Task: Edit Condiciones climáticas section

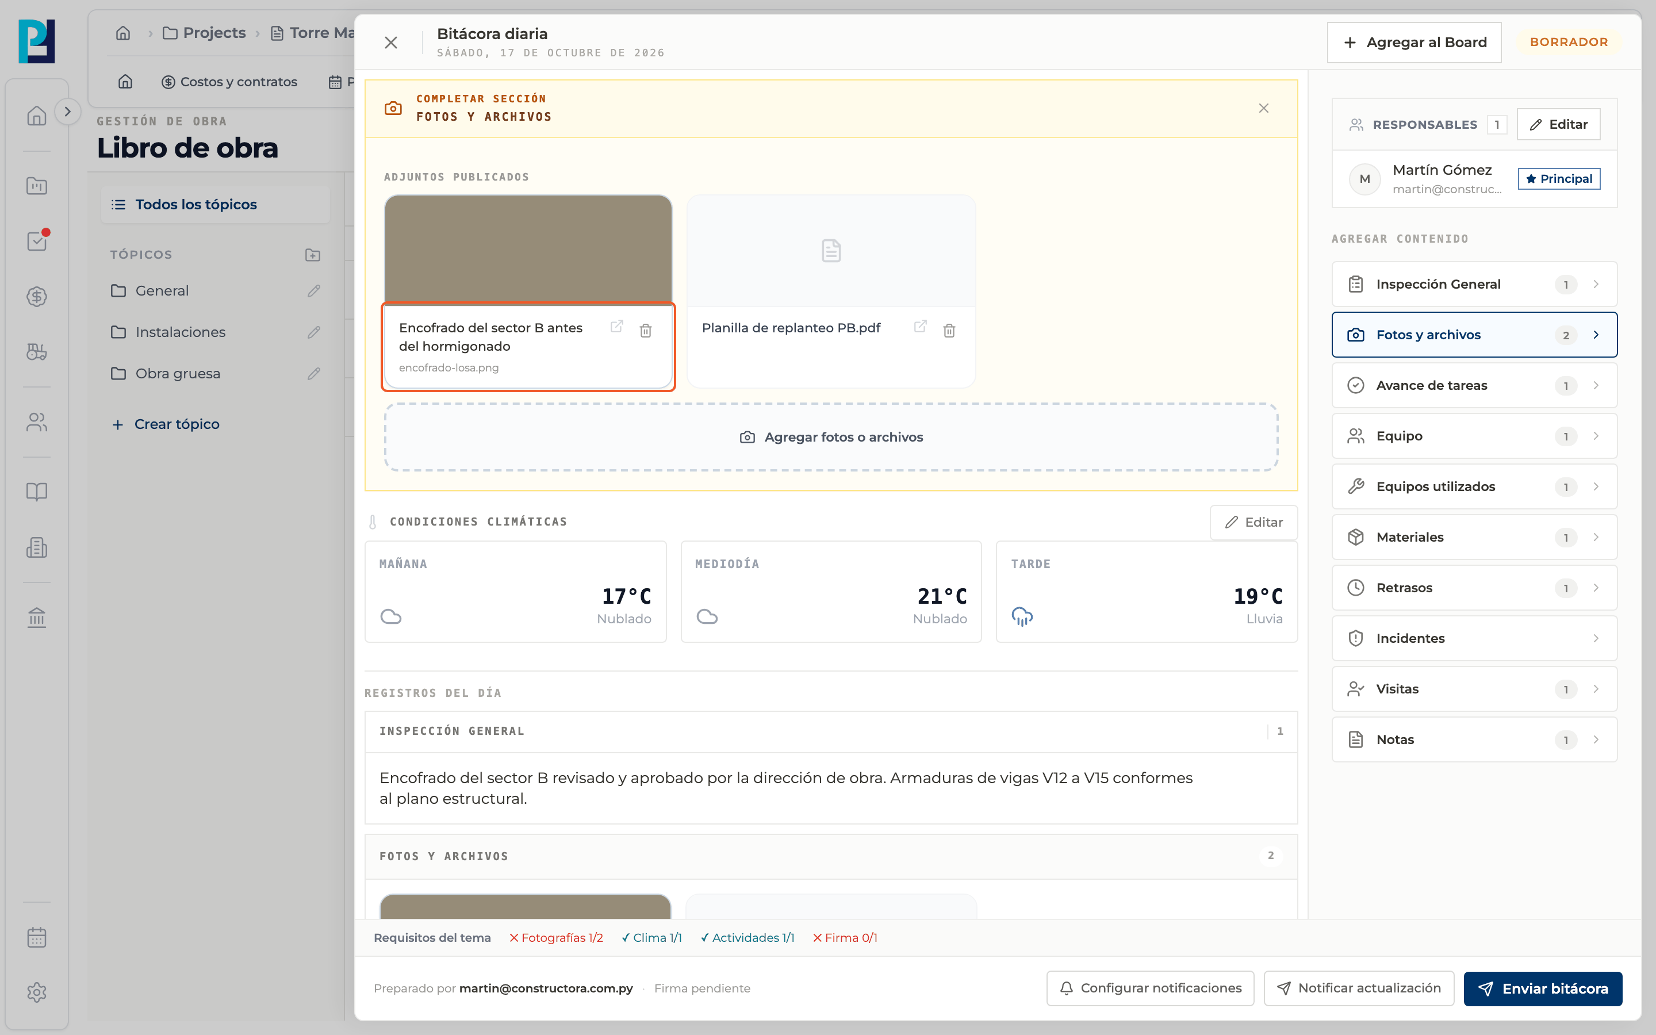Action: pos(1253,522)
